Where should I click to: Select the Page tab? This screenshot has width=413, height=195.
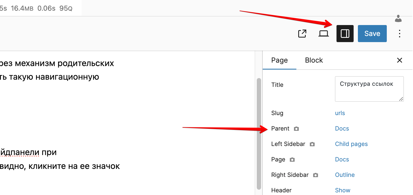(279, 60)
